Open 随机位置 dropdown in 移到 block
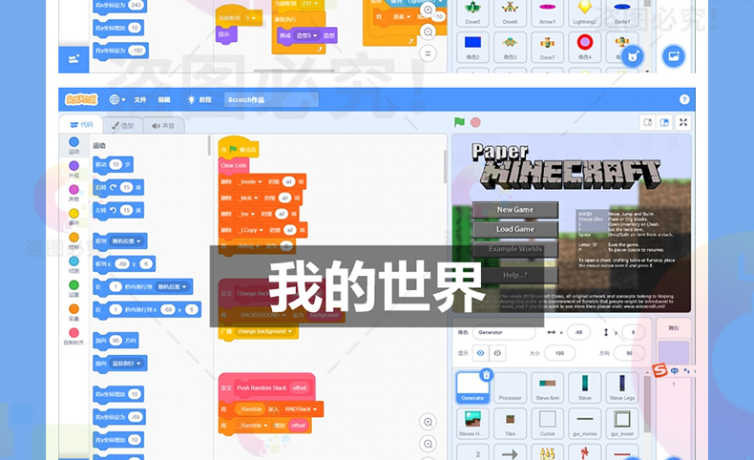 (127, 241)
